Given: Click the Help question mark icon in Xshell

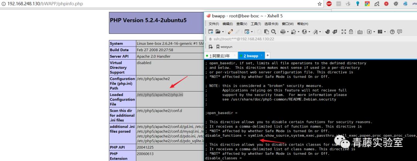Looking at the screenshot, I should [392, 32].
